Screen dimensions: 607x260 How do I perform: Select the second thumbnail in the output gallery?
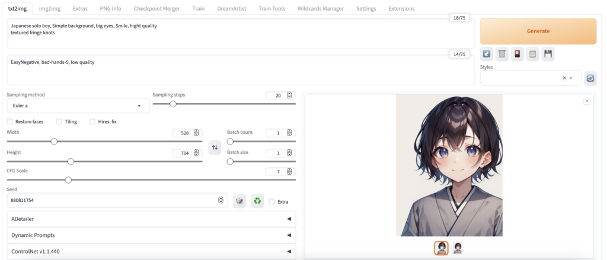[458, 248]
